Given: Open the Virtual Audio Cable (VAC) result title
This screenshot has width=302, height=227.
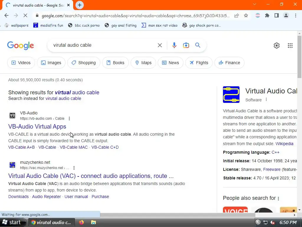Looking at the screenshot, I should (x=91, y=176).
